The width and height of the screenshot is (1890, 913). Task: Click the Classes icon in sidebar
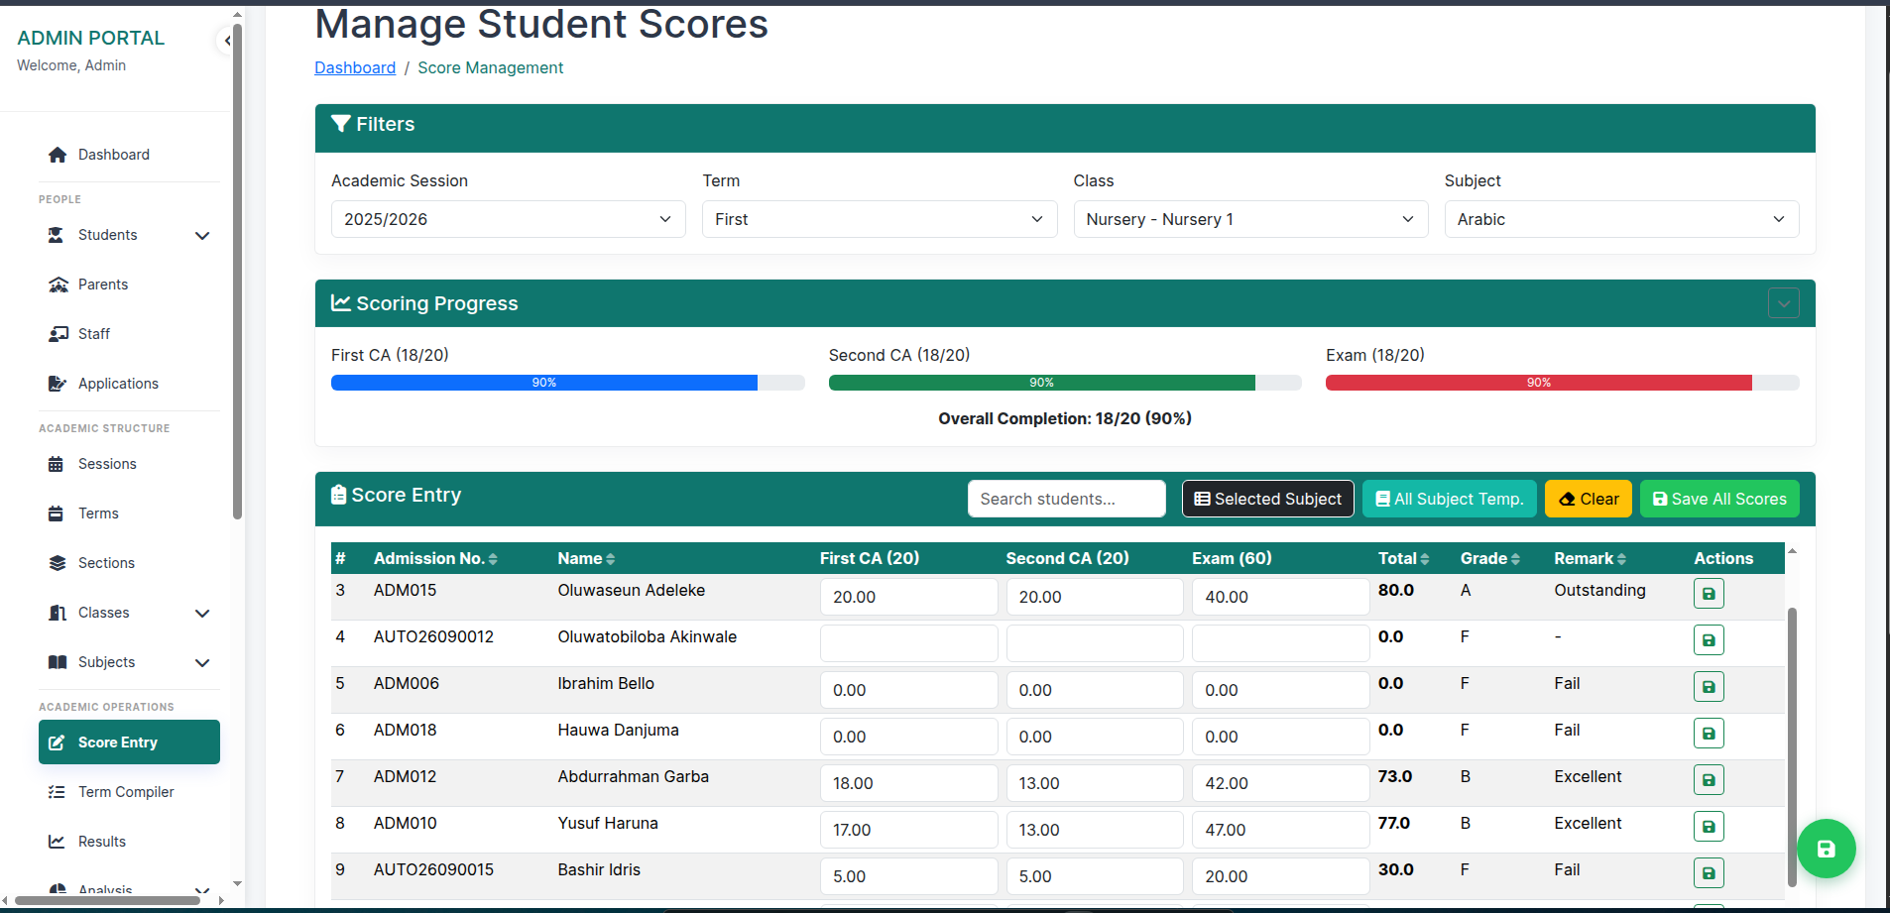tap(58, 613)
